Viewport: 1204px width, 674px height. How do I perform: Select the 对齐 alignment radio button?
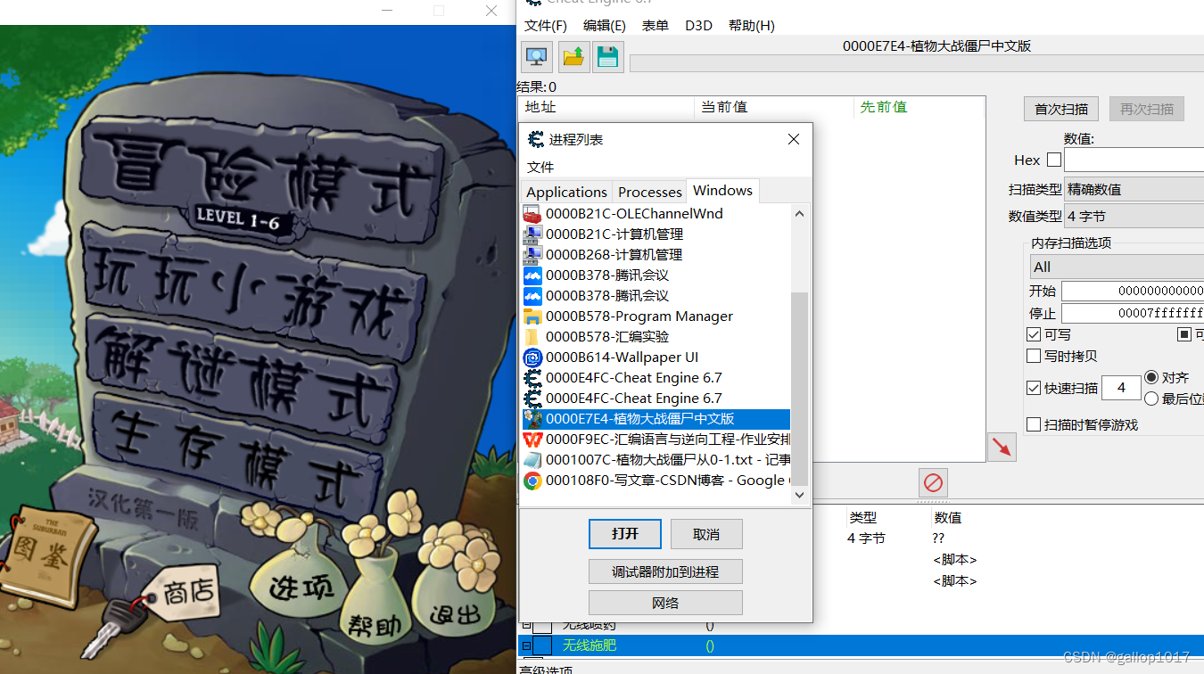click(x=1151, y=378)
